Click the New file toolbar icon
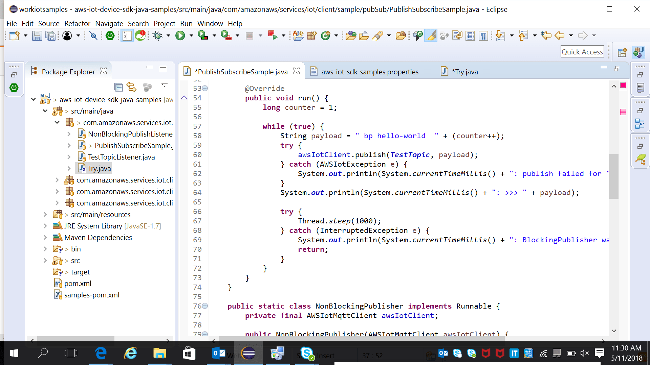The height and width of the screenshot is (365, 650). (x=14, y=35)
